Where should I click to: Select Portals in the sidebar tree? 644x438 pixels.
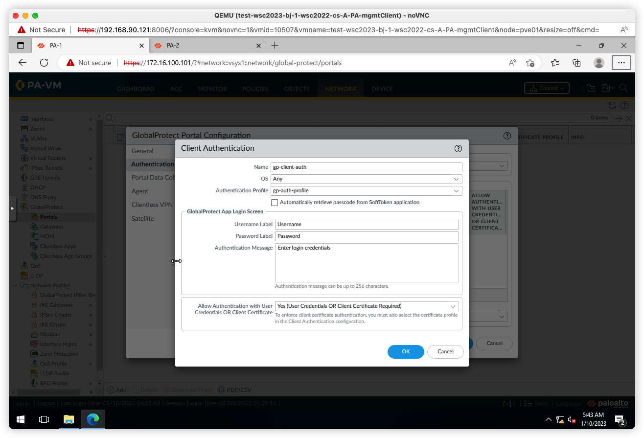click(x=48, y=217)
